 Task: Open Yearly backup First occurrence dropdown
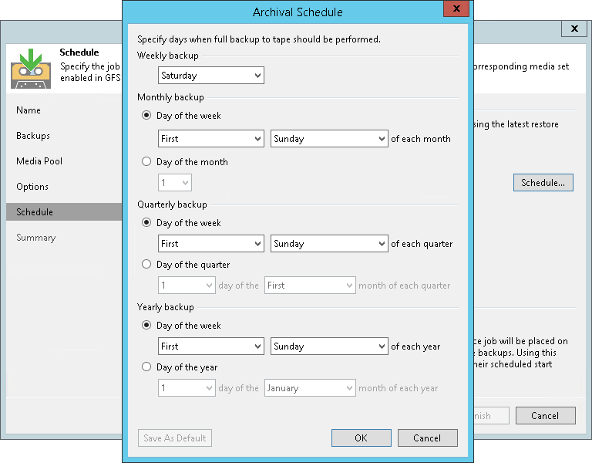(x=211, y=346)
